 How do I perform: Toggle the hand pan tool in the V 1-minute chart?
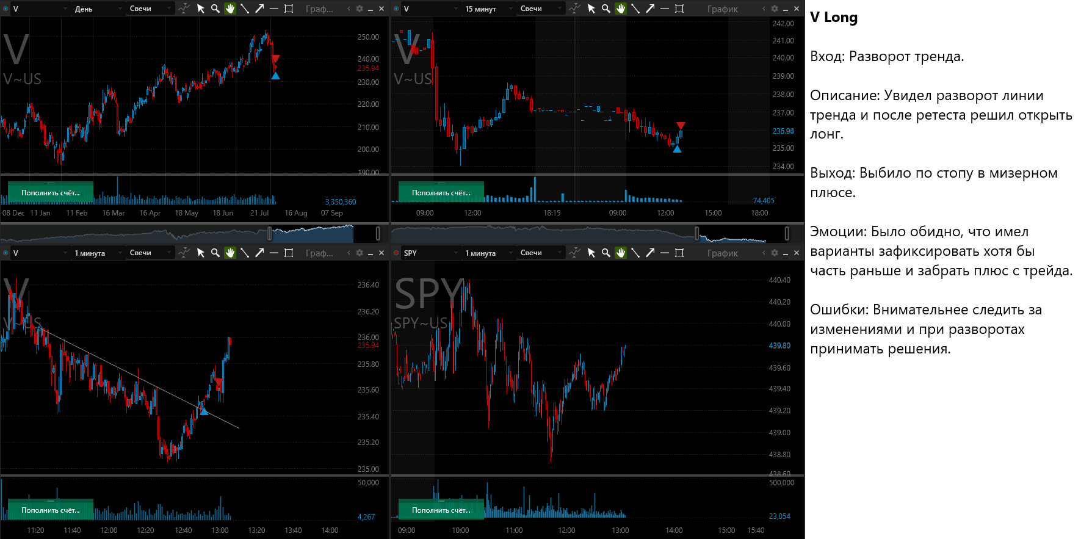(230, 253)
